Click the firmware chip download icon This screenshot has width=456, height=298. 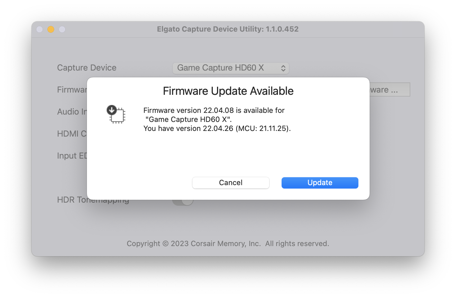click(x=116, y=114)
